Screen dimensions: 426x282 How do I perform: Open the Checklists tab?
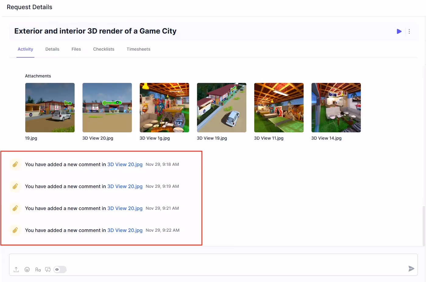104,49
